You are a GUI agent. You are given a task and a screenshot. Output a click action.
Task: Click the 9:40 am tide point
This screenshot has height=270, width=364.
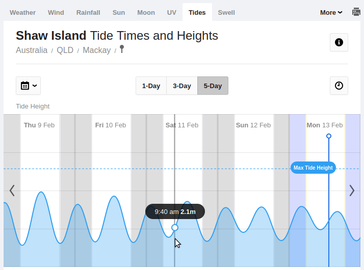point(175,227)
